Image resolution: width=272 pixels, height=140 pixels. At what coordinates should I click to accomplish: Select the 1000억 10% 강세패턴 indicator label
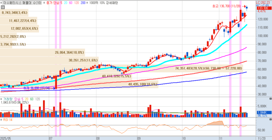click(103, 3)
